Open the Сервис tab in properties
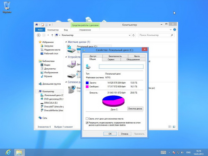The width and height of the screenshot is (208, 156). 111,60
